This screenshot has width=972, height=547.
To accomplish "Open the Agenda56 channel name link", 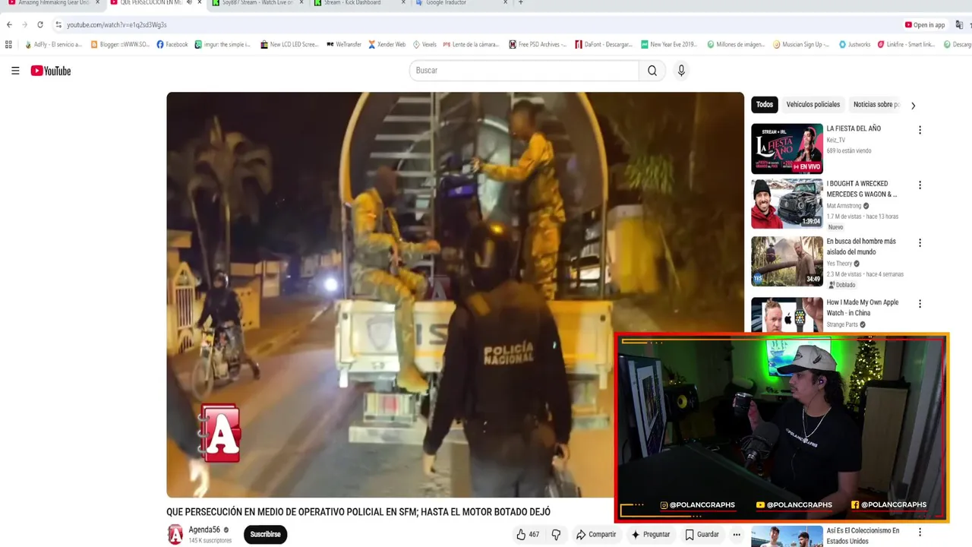I will click(204, 530).
